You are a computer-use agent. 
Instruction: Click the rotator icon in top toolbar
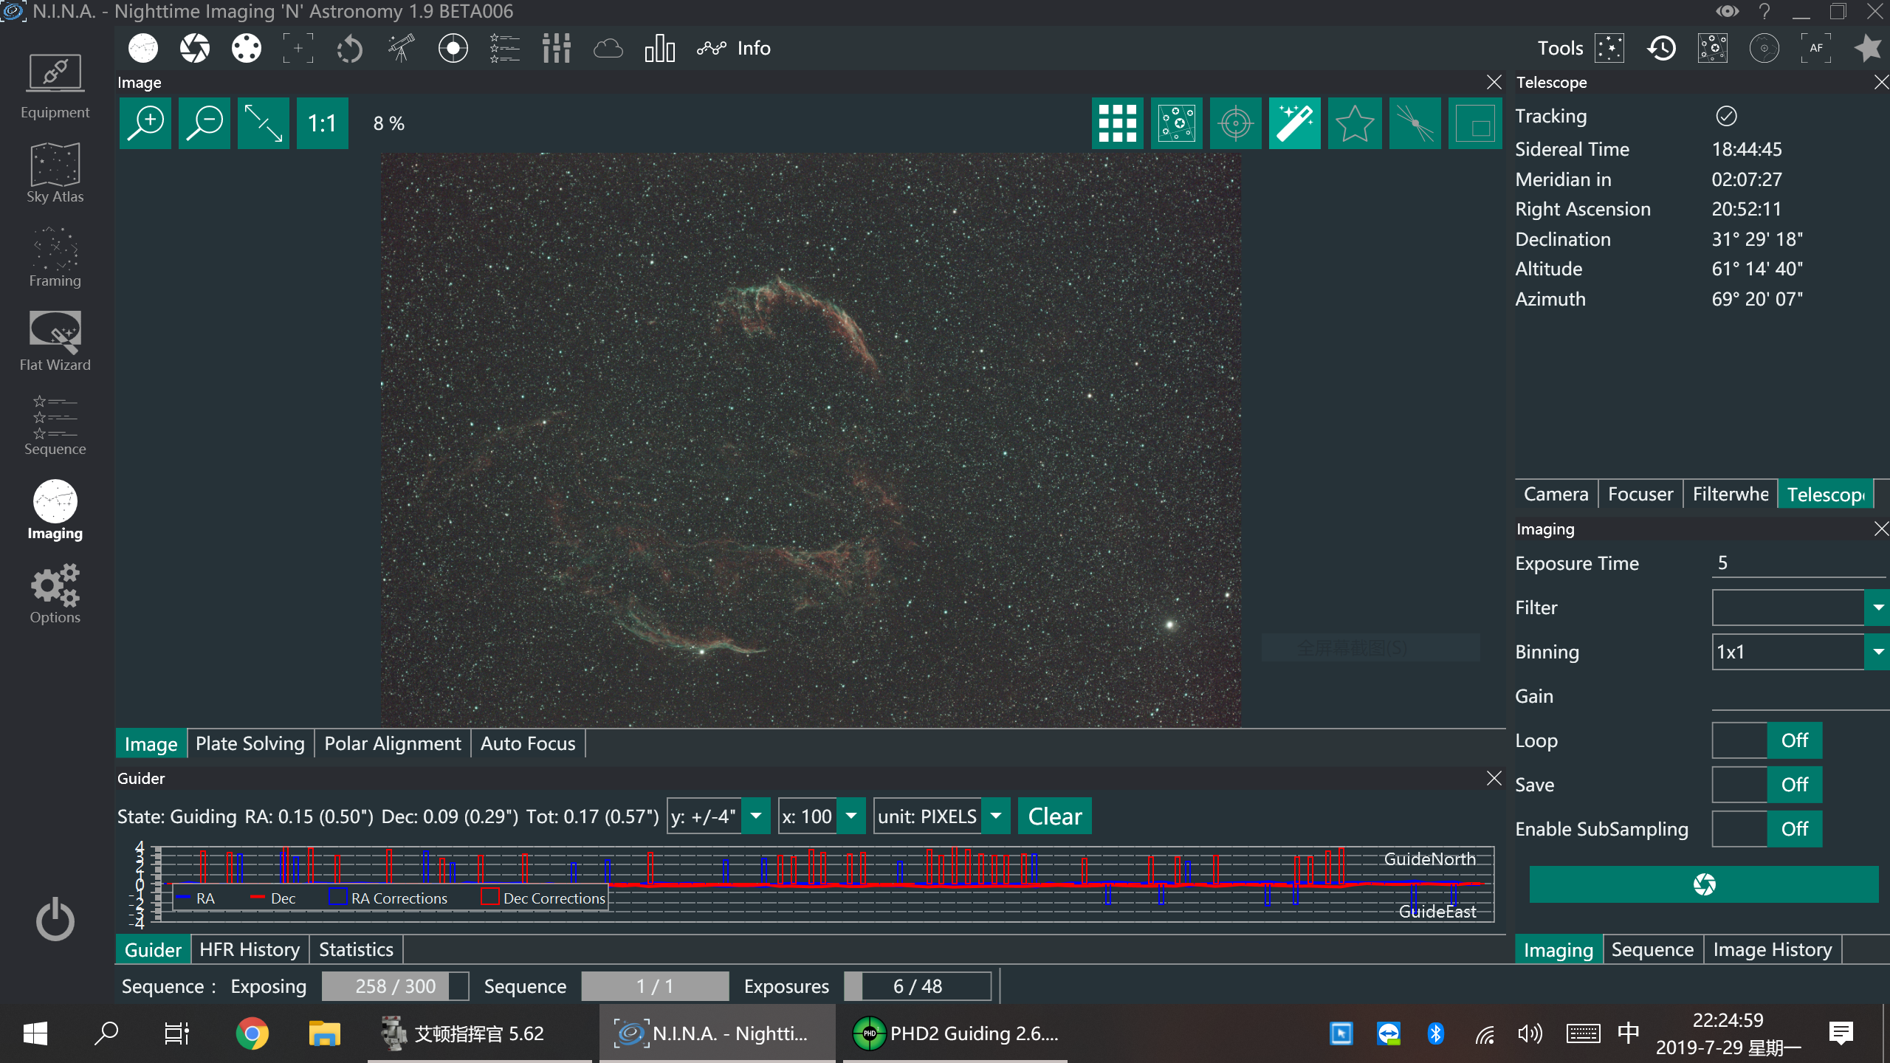[350, 49]
